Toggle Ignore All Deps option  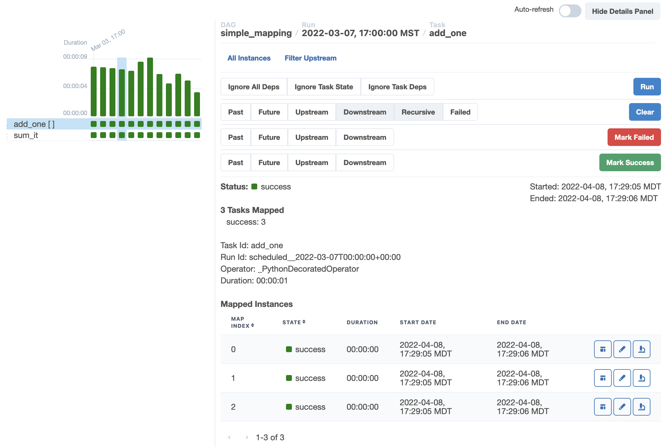tap(253, 87)
